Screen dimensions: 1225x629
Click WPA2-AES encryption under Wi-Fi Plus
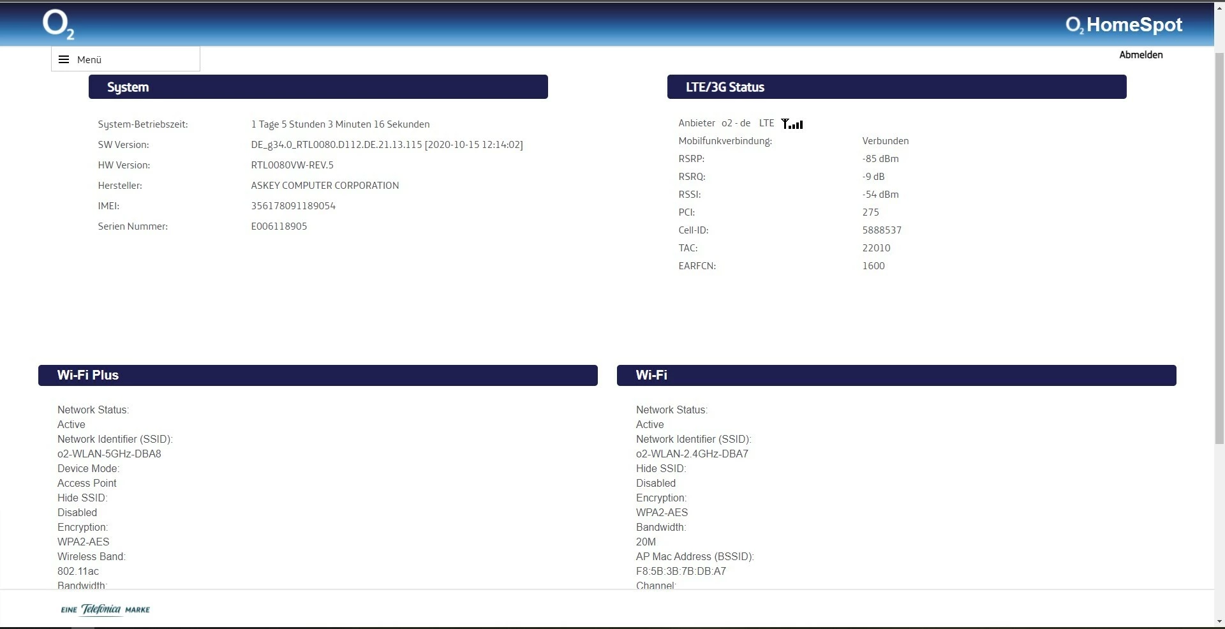pos(84,542)
